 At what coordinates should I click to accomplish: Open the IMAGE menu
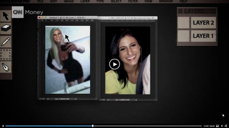[69, 1]
